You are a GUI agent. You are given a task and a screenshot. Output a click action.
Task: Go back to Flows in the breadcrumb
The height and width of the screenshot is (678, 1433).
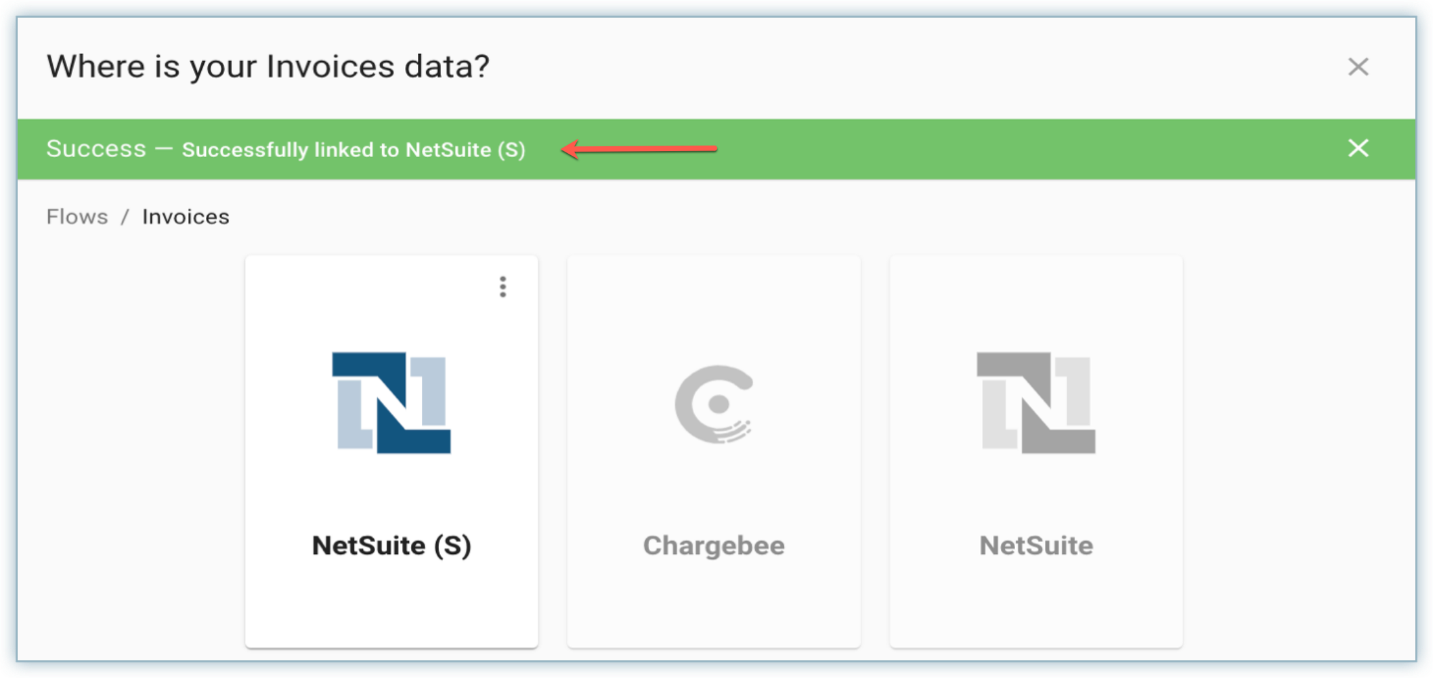(77, 217)
